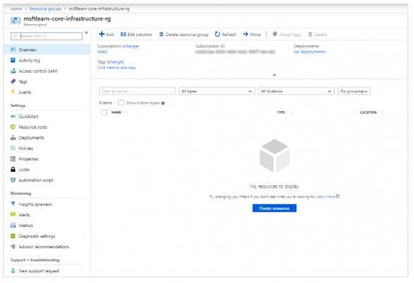The width and height of the screenshot is (414, 283).
Task: Click the Filter by name field
Action: pyautogui.click(x=137, y=91)
